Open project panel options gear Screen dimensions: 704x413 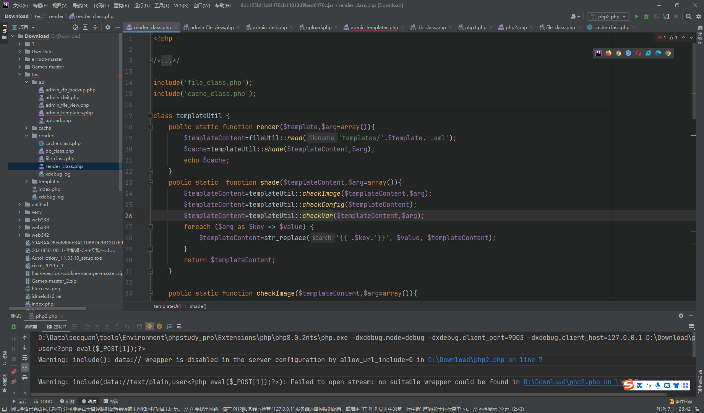pos(108,27)
